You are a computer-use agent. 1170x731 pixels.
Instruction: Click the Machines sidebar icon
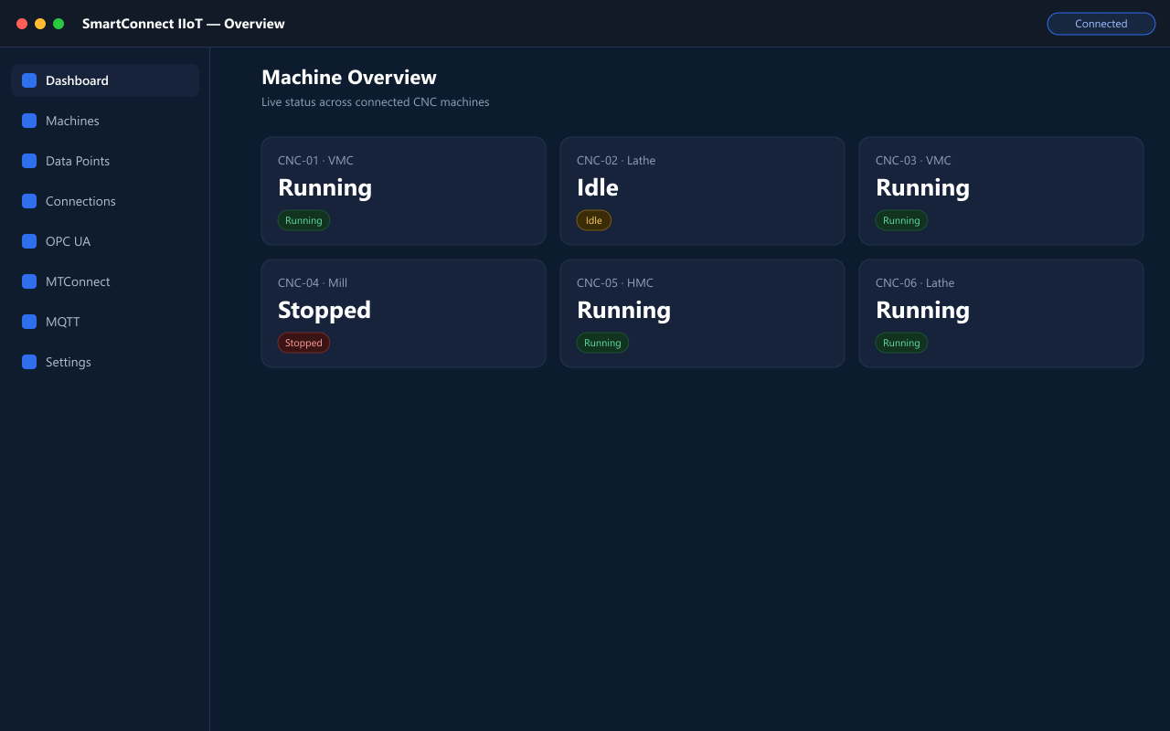[x=29, y=121]
